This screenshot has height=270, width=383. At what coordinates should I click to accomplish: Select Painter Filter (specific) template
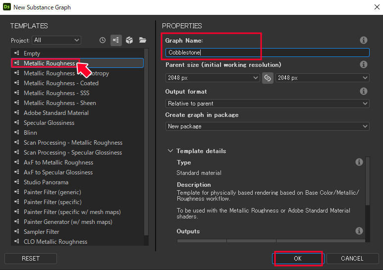pos(77,202)
